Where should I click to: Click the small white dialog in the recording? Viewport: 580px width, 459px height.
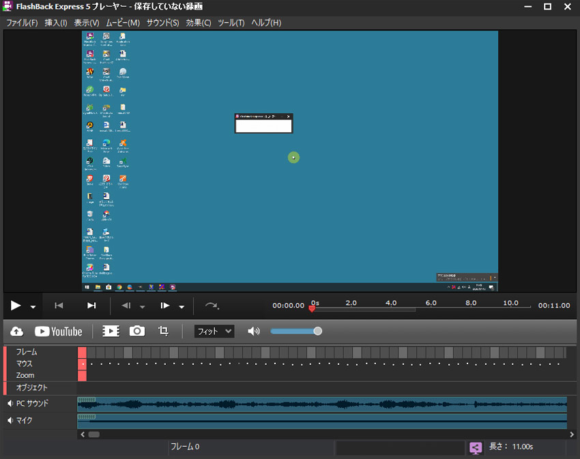pyautogui.click(x=264, y=123)
